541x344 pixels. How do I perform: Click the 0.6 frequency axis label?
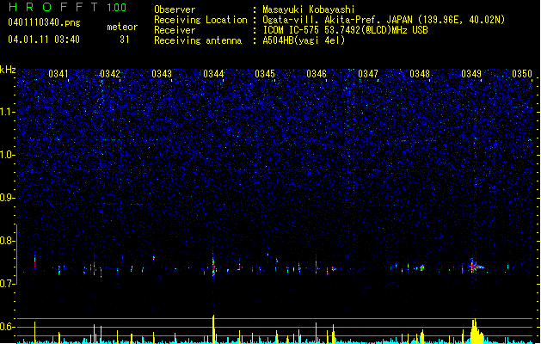click(8, 327)
